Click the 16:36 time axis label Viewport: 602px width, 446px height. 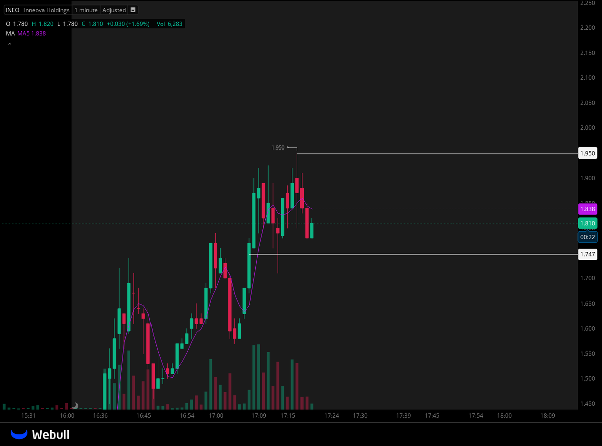point(101,416)
